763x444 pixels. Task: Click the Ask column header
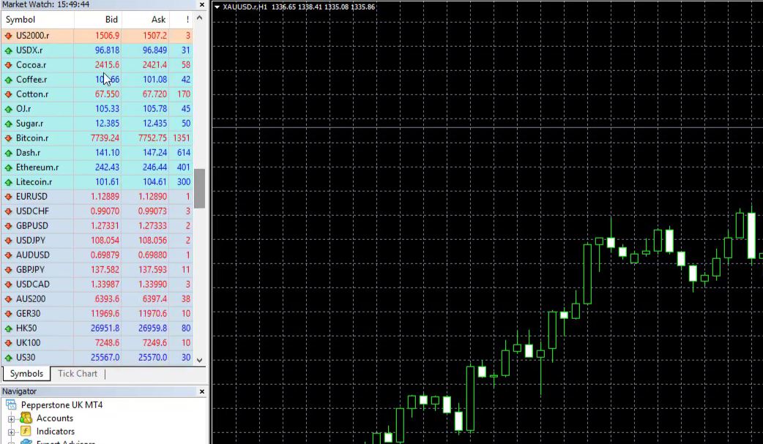[x=158, y=20]
